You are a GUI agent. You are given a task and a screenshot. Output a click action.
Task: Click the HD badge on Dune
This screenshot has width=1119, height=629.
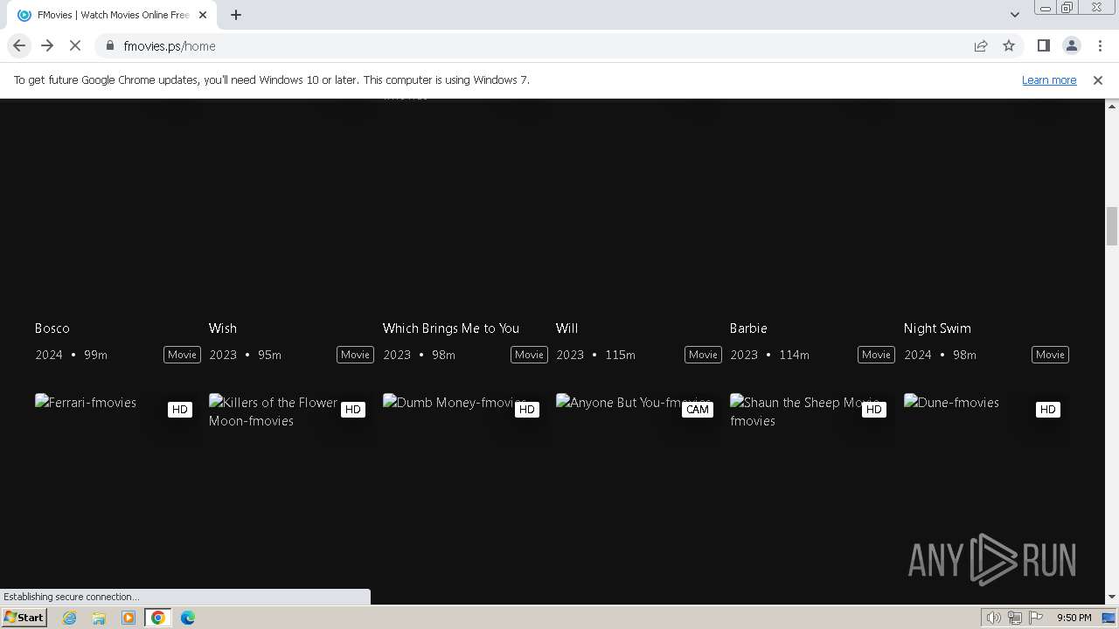(1047, 410)
